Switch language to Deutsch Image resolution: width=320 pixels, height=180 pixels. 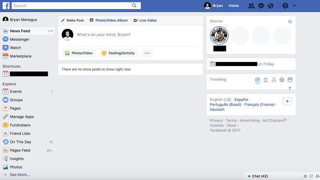(217, 109)
